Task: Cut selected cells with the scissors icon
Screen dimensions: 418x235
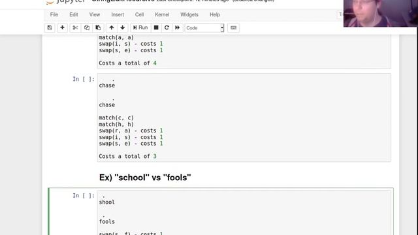Action: pyautogui.click(x=75, y=27)
